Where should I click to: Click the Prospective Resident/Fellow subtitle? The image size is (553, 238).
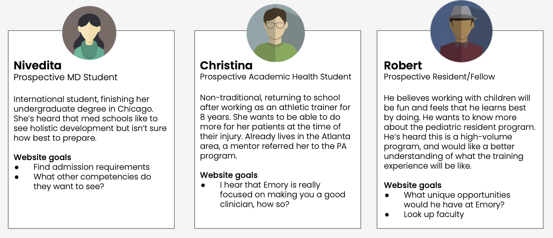[439, 77]
